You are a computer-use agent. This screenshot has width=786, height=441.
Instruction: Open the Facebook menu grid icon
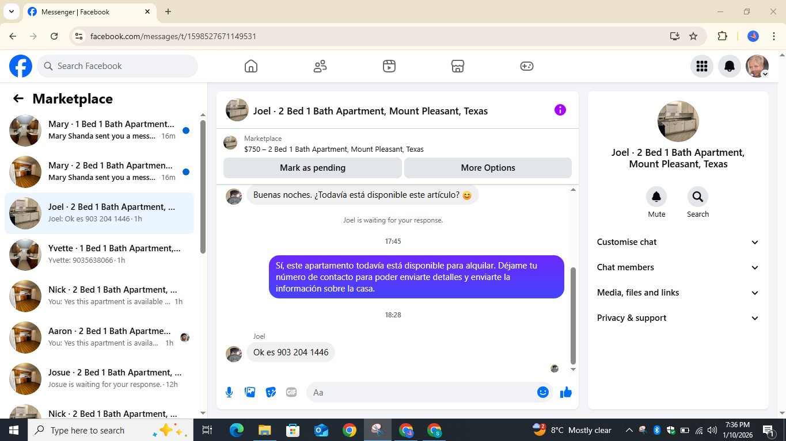click(x=701, y=66)
